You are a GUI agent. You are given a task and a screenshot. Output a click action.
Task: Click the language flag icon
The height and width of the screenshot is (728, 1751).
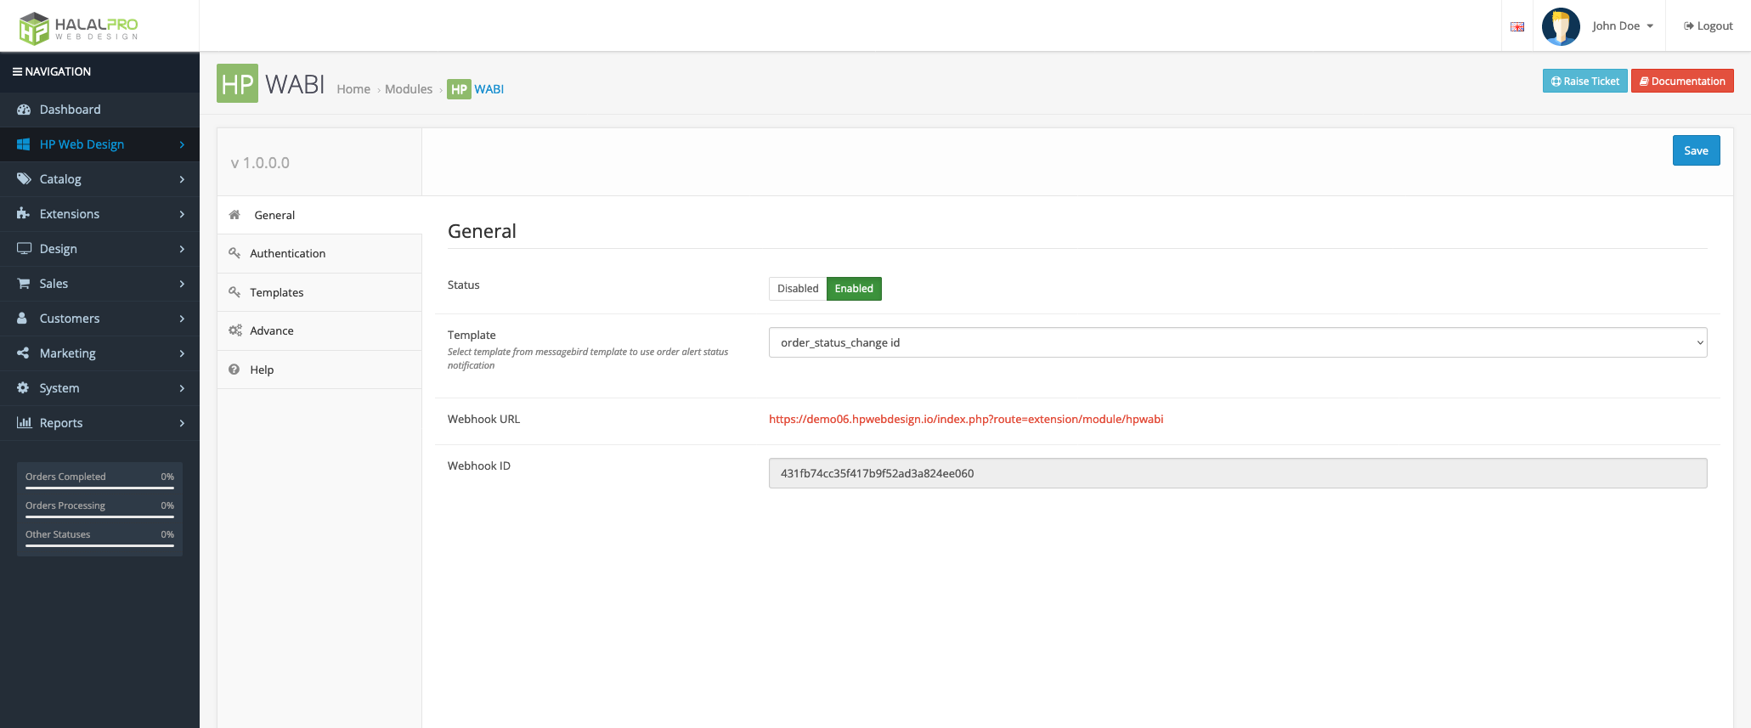pyautogui.click(x=1517, y=26)
